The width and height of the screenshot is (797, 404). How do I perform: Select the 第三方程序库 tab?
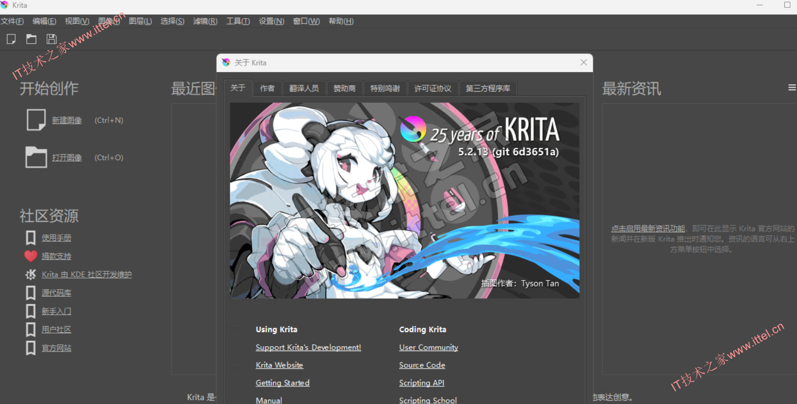[x=488, y=89]
